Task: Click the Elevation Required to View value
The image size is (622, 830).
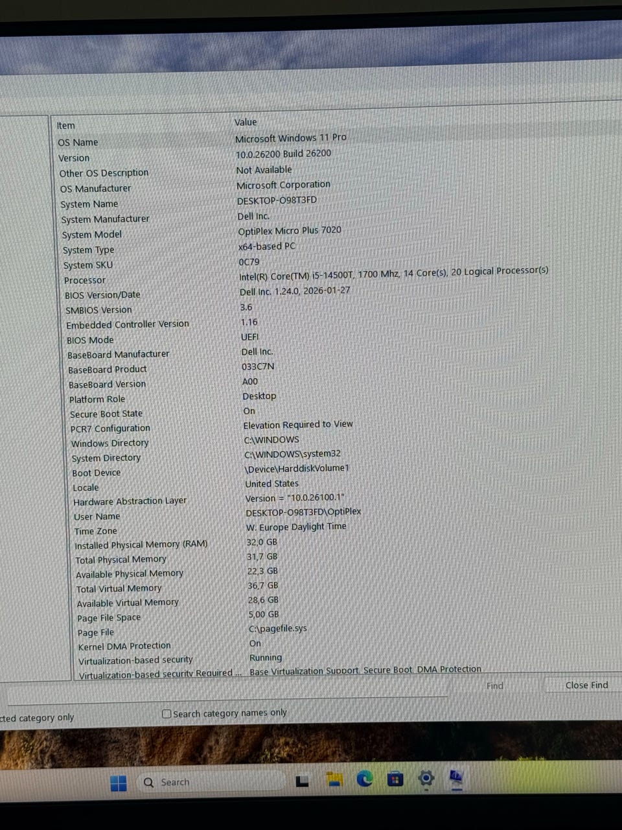Action: click(298, 425)
